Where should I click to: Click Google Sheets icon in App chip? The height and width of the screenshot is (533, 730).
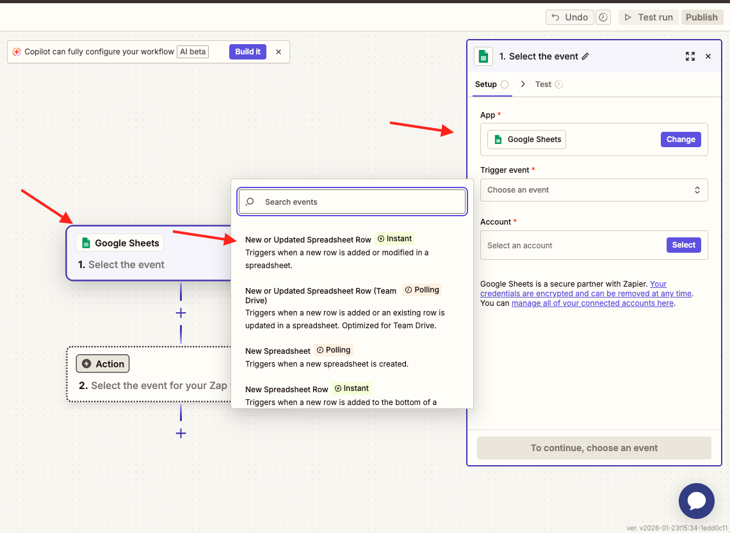(x=498, y=139)
